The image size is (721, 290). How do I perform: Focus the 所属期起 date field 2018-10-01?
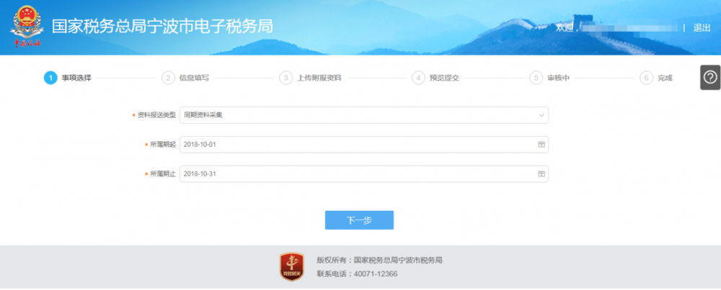pyautogui.click(x=363, y=145)
